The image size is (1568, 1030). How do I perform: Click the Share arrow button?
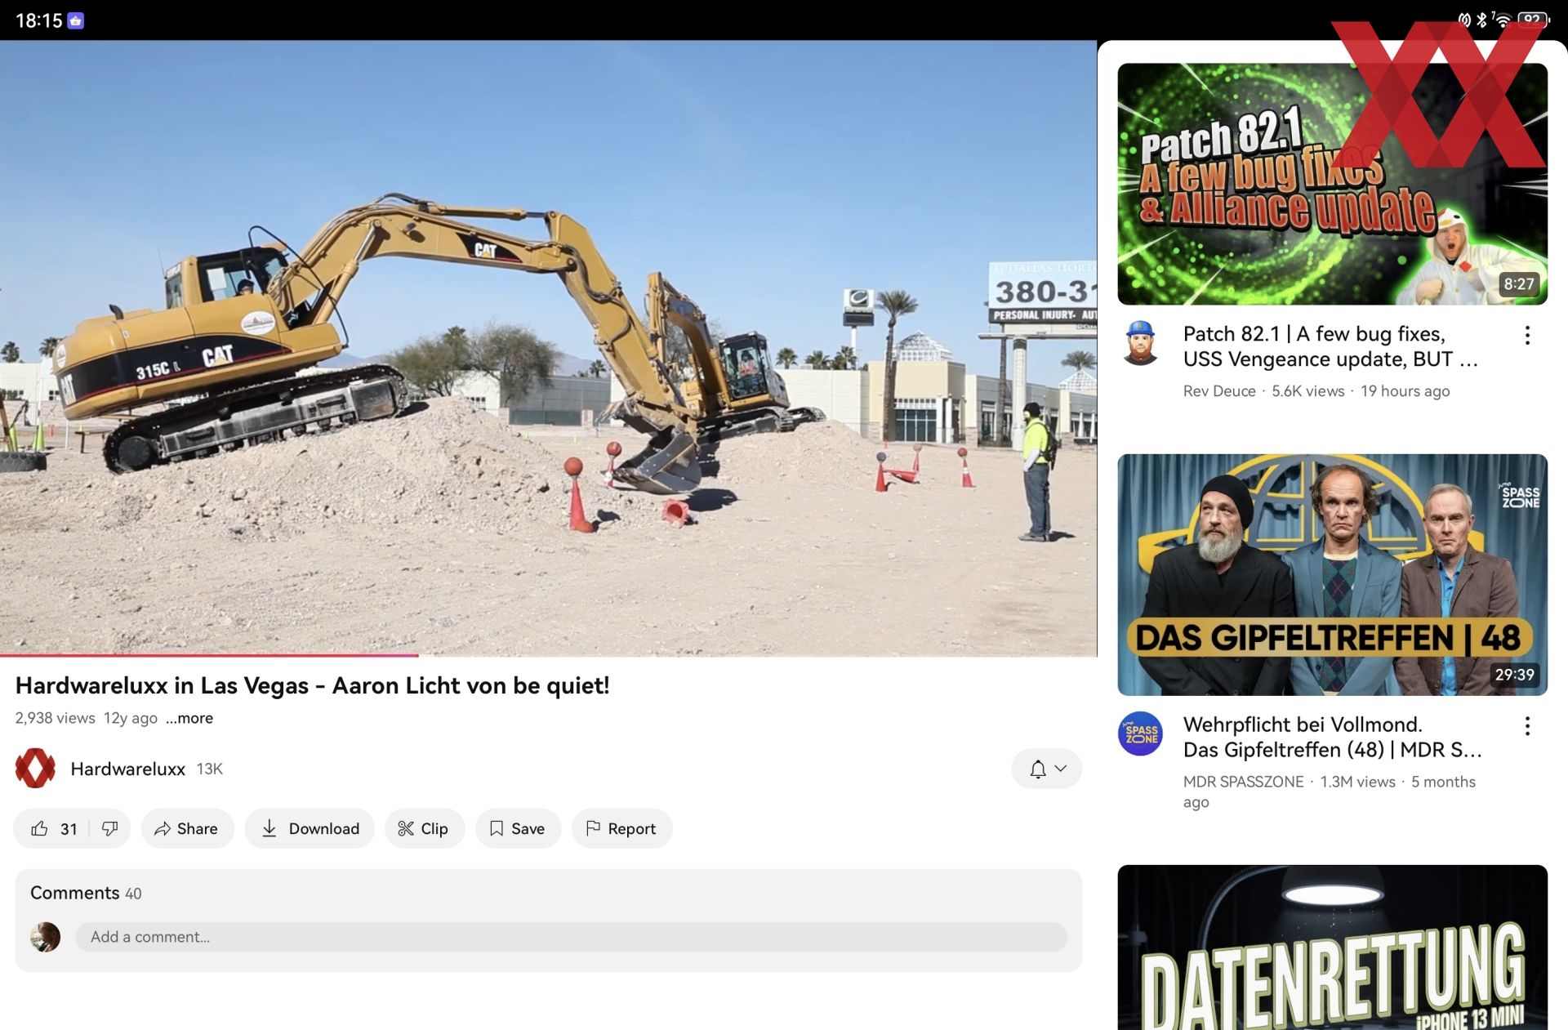point(187,828)
